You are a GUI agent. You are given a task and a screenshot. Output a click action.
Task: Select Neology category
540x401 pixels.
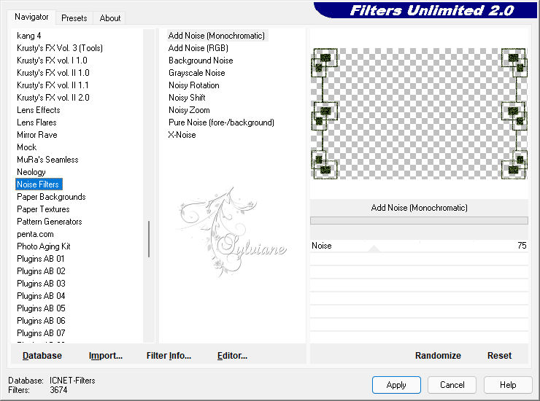pyautogui.click(x=31, y=172)
